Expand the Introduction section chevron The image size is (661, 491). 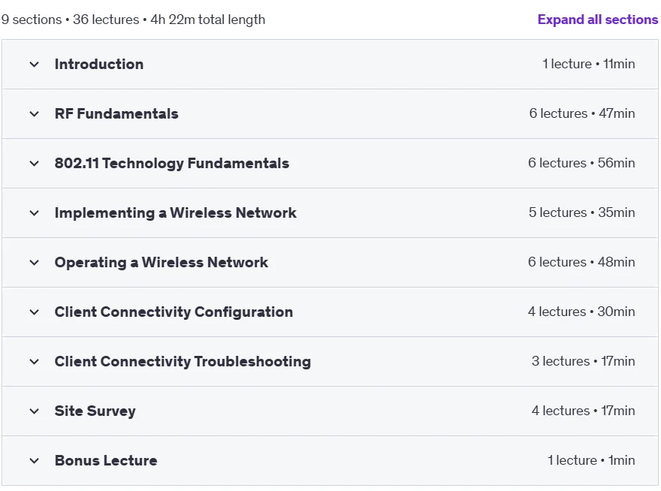point(34,65)
